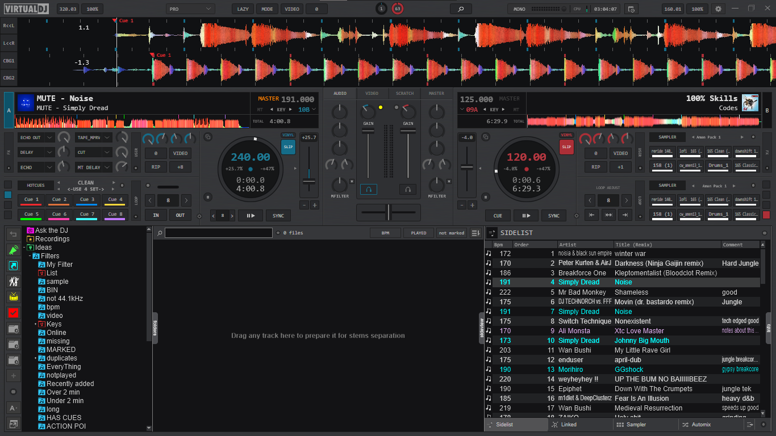Viewport: 776px width, 436px height.
Task: Open the DELAY effect dropdown
Action: [50, 152]
